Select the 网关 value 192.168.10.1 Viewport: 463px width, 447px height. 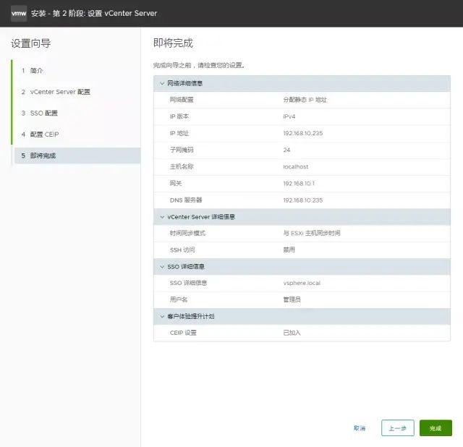(x=299, y=183)
